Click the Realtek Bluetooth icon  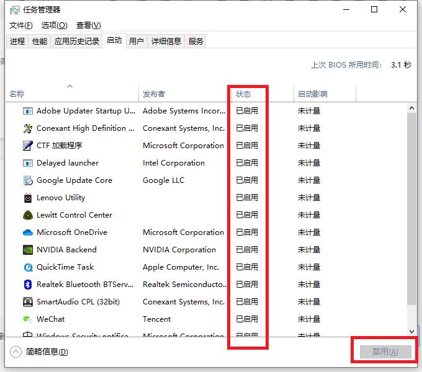(28, 285)
